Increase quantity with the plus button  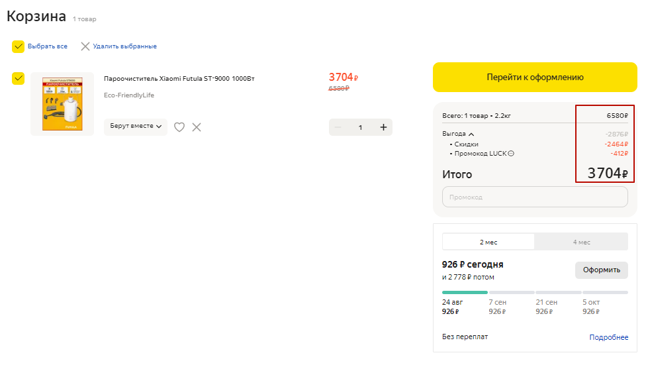click(x=383, y=127)
